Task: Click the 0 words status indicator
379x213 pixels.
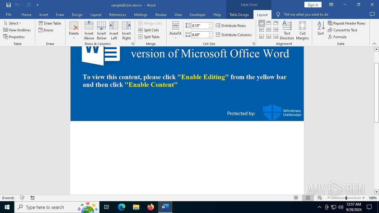Action: (x=8, y=198)
